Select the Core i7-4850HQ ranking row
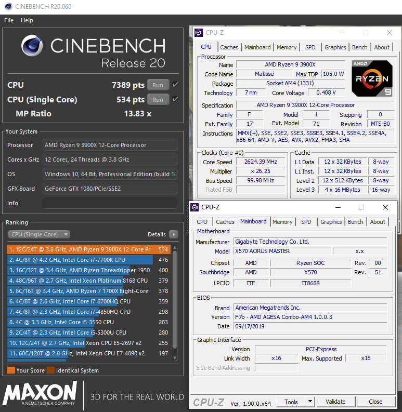 89,312
